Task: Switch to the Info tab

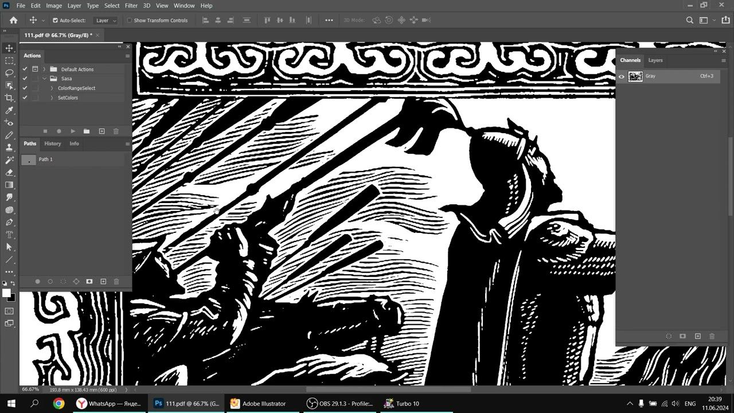Action: pyautogui.click(x=74, y=143)
